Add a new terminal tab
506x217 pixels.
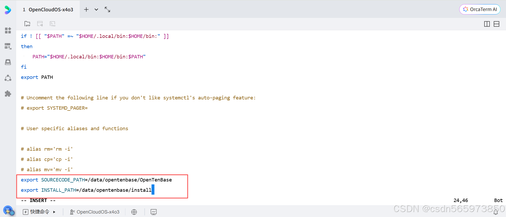coord(86,9)
